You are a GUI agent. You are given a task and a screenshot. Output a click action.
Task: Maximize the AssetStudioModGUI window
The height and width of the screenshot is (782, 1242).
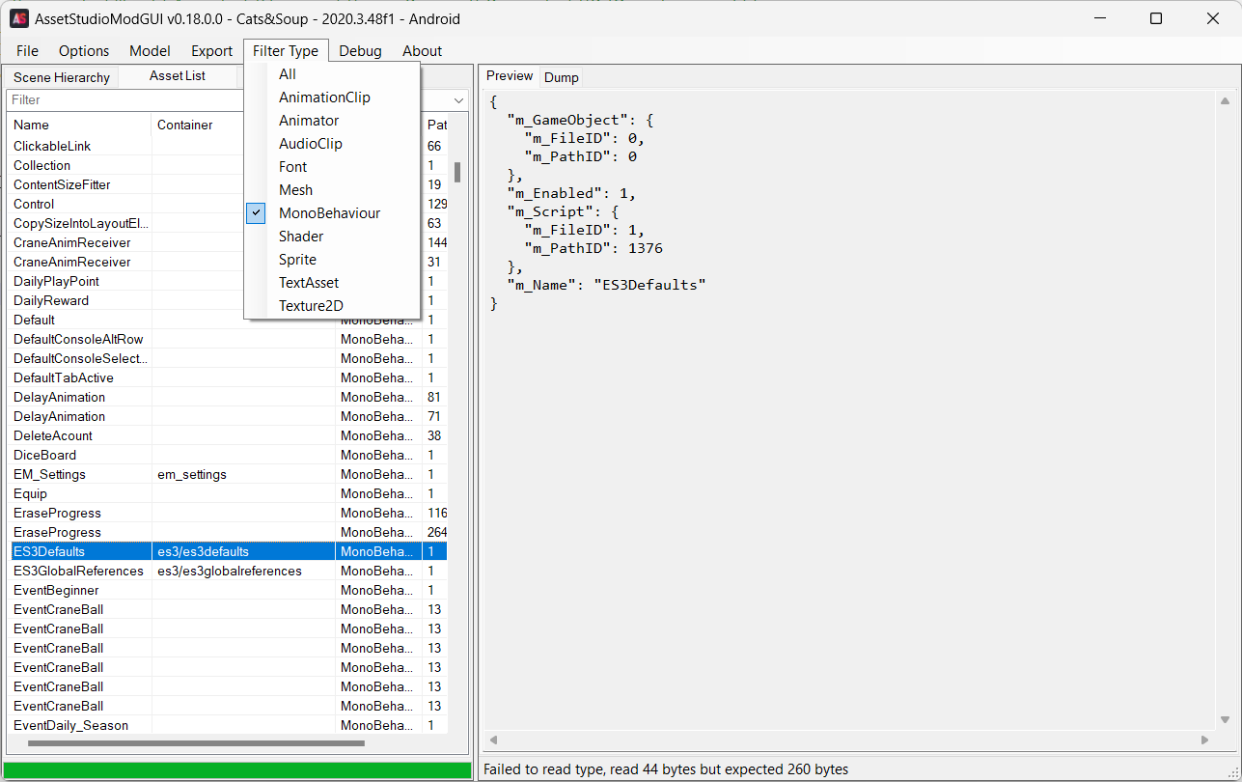[1156, 18]
